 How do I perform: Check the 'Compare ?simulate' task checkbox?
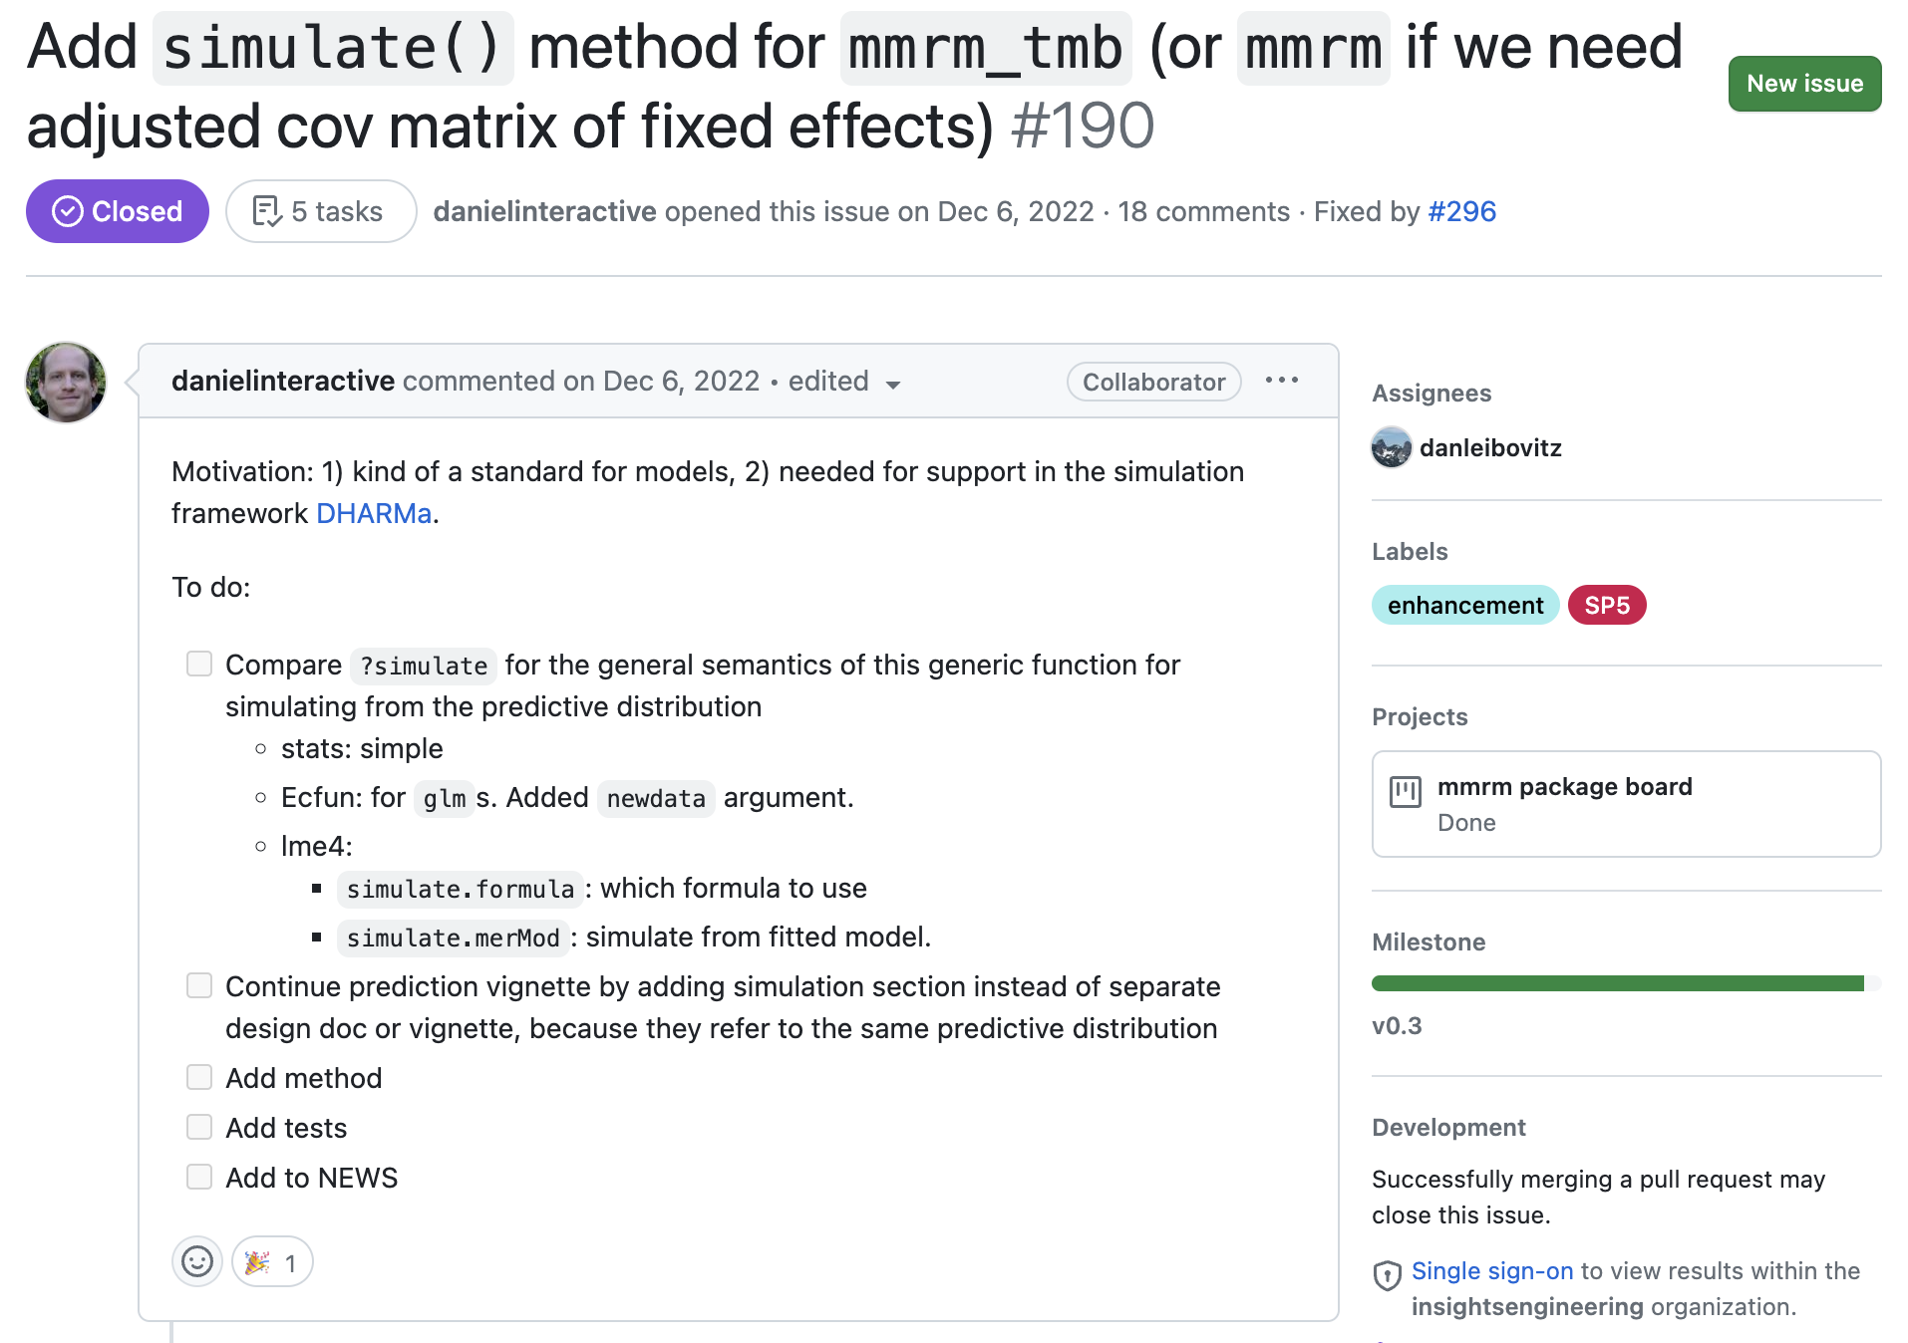click(199, 665)
